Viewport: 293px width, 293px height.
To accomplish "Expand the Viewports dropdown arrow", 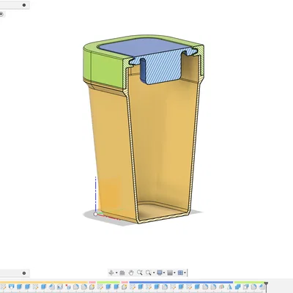I will click(x=185, y=272).
